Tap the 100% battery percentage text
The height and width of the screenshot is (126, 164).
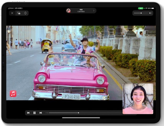point(149,8)
